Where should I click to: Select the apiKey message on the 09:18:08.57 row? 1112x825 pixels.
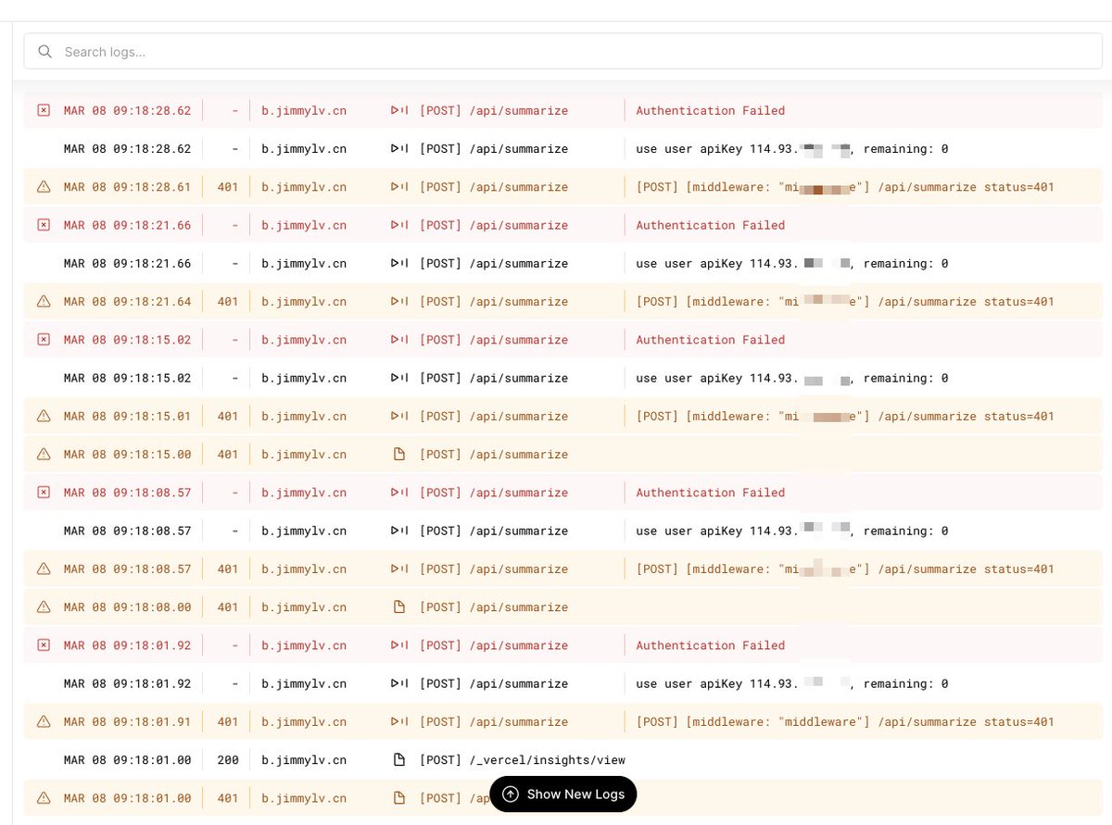792,531
